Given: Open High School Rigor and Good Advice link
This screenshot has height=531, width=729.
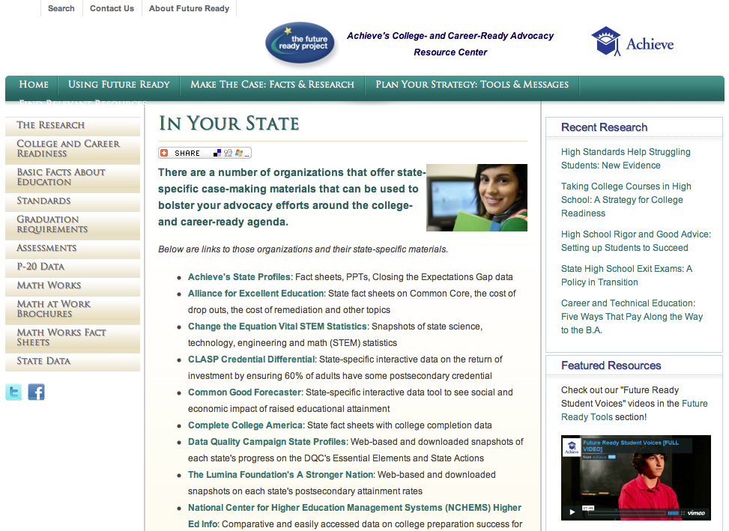Looking at the screenshot, I should coord(636,241).
